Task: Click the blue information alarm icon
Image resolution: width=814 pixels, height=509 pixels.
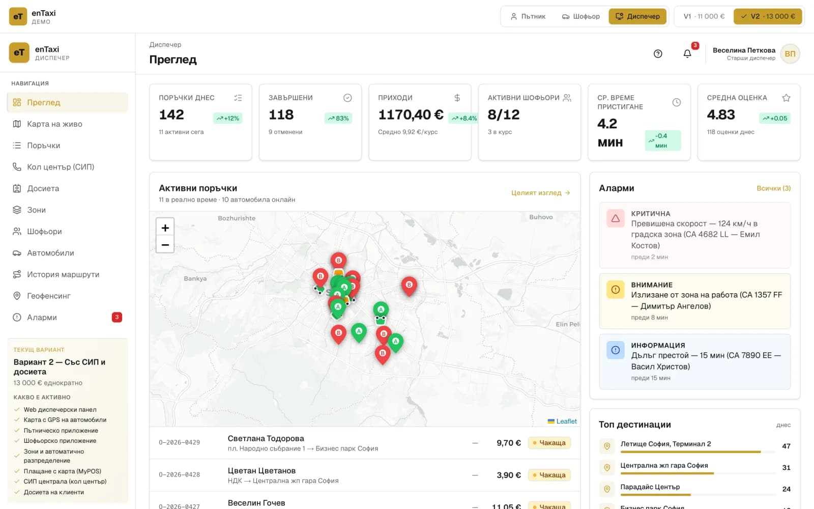Action: (x=615, y=350)
